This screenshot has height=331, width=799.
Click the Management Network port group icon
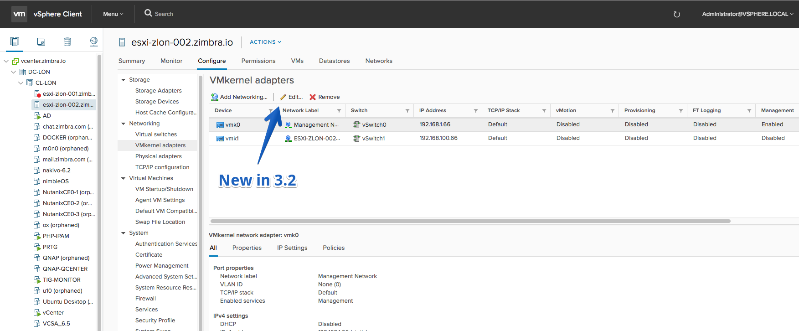[288, 125]
